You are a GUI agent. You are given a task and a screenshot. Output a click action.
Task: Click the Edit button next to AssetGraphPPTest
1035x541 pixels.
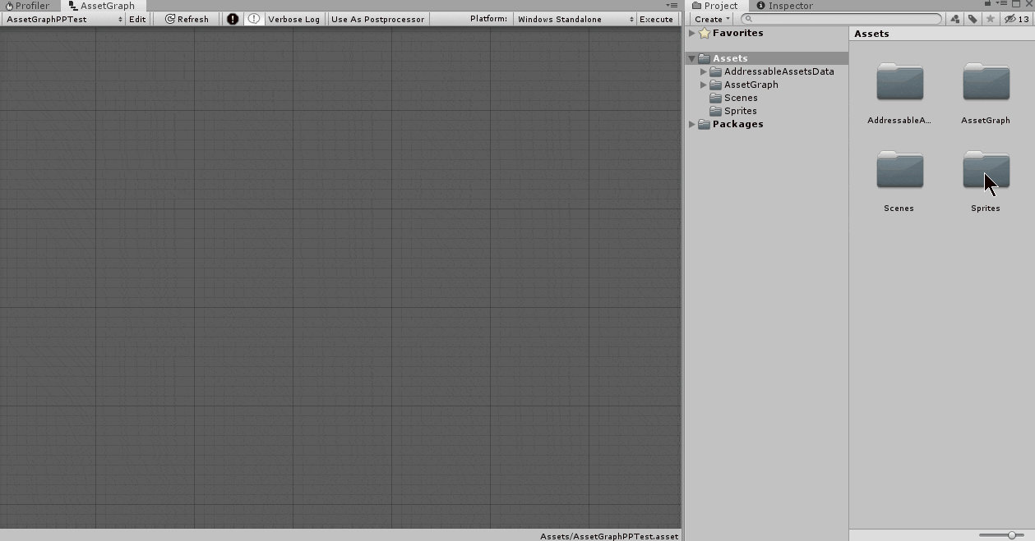[136, 18]
